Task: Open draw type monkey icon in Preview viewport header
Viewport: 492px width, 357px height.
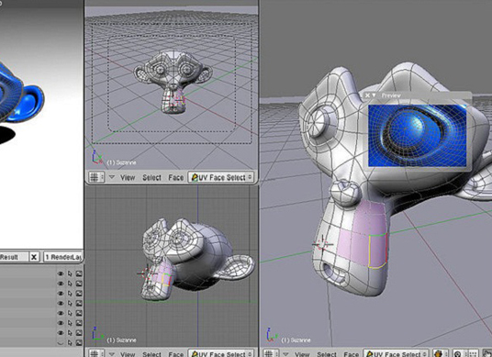Action: 441,354
